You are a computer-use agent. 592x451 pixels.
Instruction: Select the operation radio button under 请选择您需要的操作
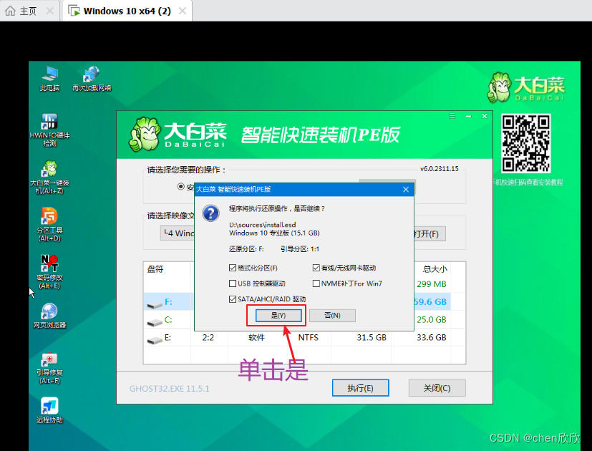pyautogui.click(x=181, y=187)
